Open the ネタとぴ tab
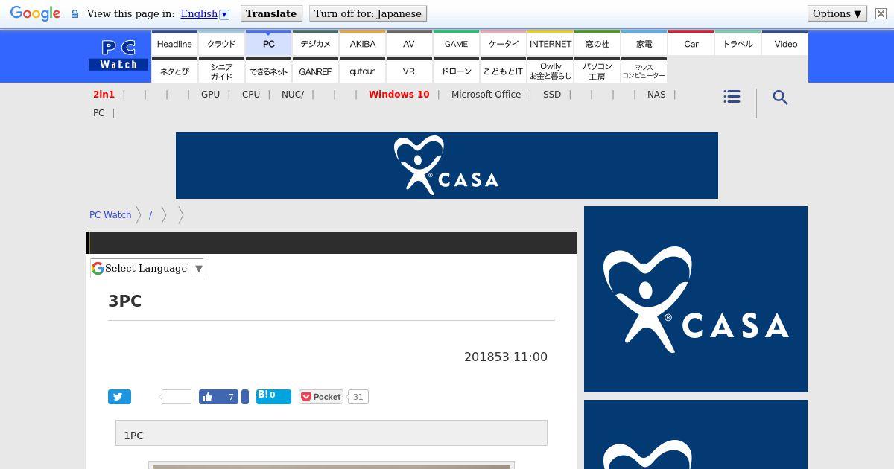Viewport: 894px width, 469px height. coord(174,71)
